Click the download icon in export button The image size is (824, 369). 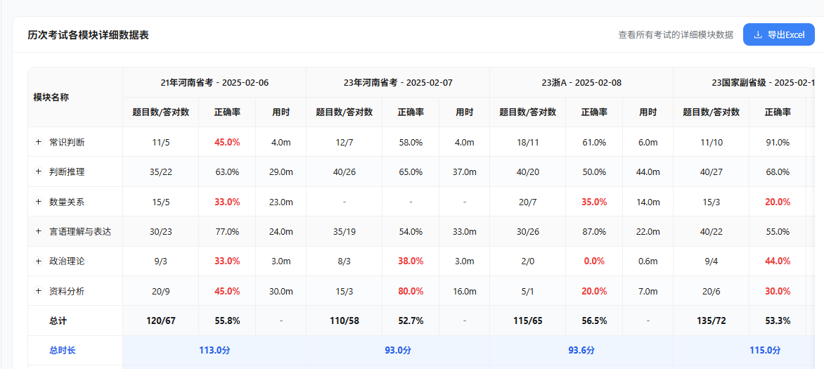757,34
